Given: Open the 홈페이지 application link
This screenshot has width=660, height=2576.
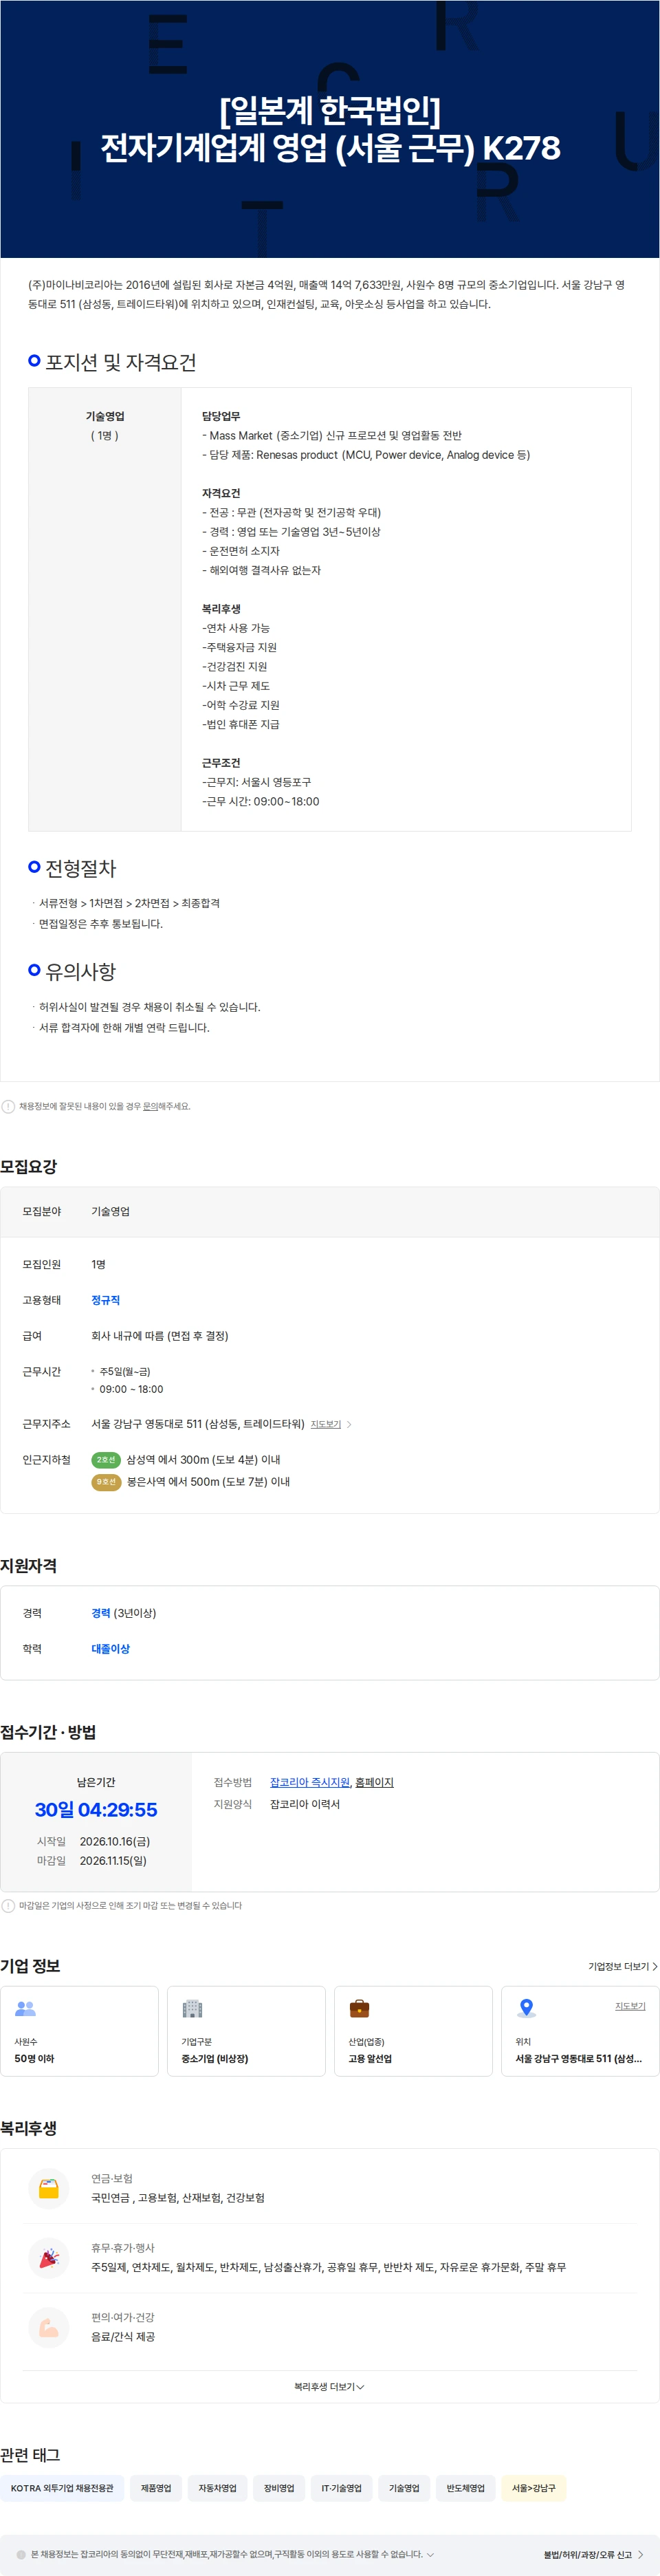Looking at the screenshot, I should pos(374,1782).
